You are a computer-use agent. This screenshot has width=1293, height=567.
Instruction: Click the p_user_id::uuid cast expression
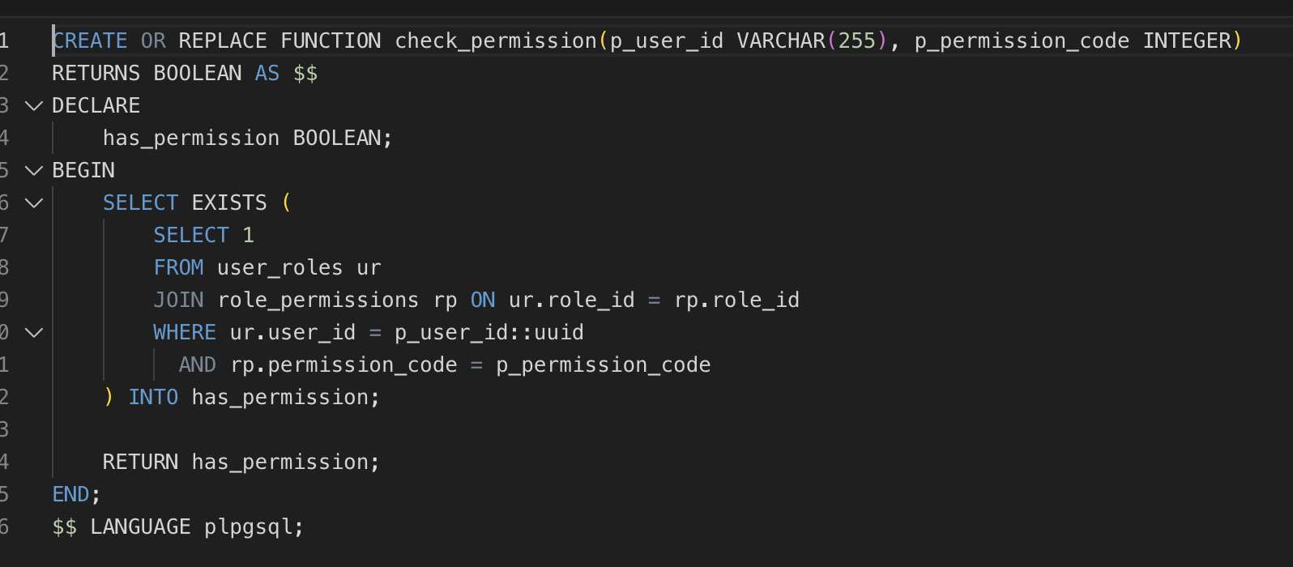click(489, 333)
